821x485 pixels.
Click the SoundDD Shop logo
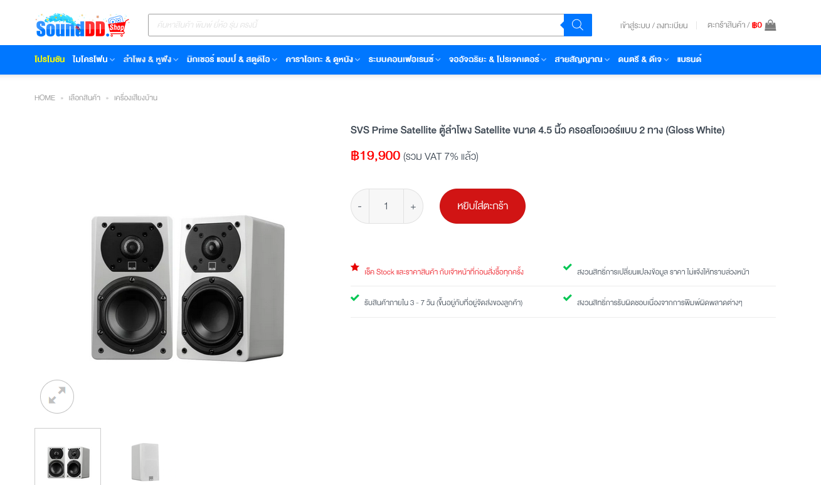pyautogui.click(x=82, y=25)
